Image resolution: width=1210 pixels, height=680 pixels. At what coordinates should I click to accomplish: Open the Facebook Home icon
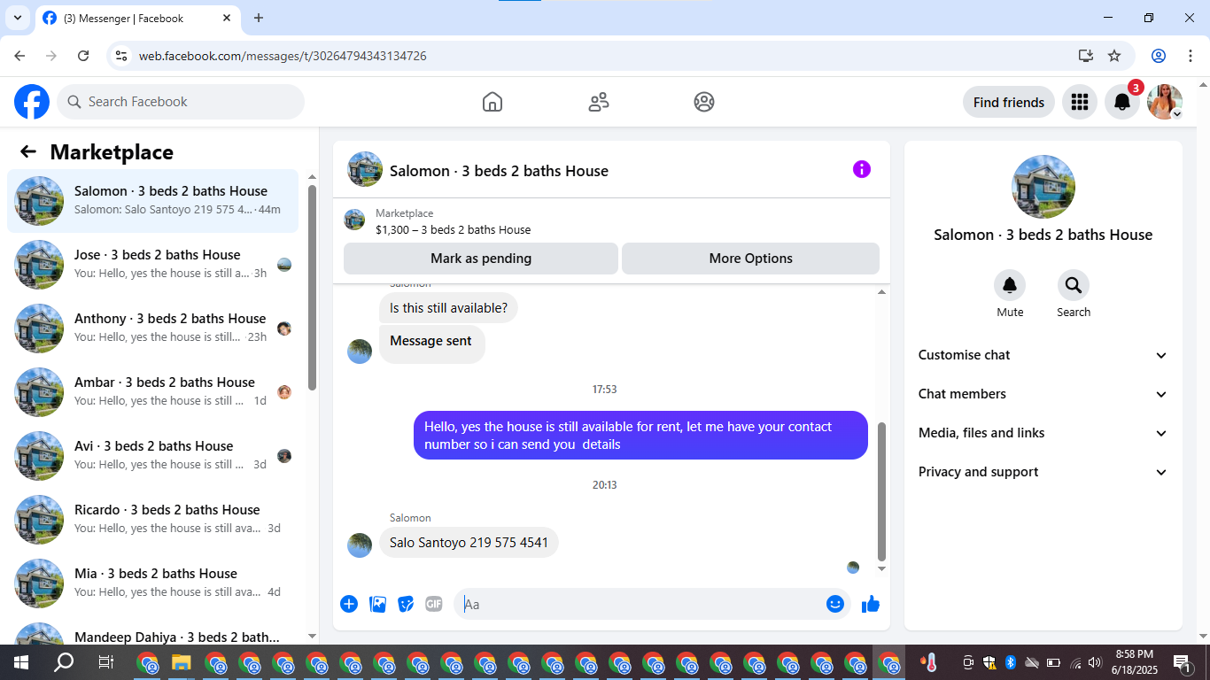[493, 102]
